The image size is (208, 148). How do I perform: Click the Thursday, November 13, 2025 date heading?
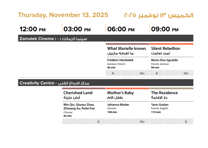click(63, 15)
